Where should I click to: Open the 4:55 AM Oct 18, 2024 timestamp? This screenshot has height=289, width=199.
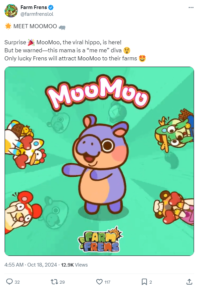click(31, 265)
